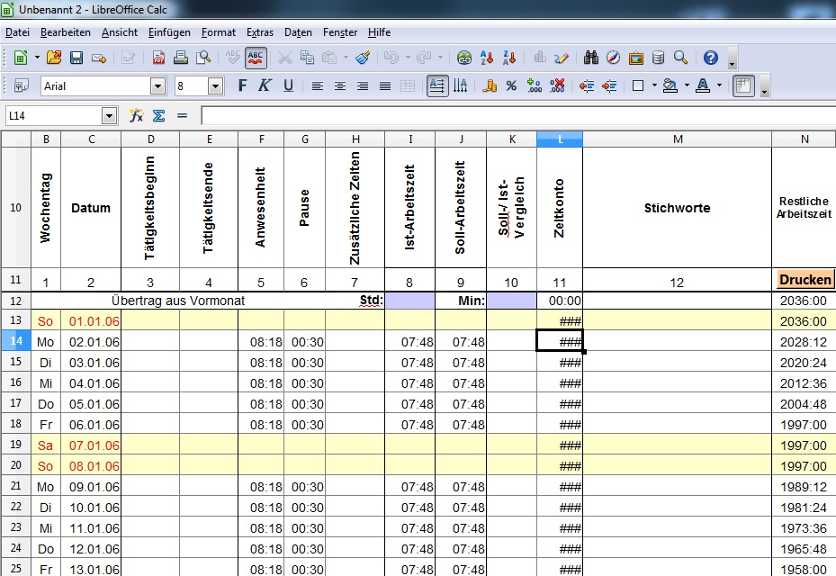Toggle underline formatting (U)

[x=288, y=85]
